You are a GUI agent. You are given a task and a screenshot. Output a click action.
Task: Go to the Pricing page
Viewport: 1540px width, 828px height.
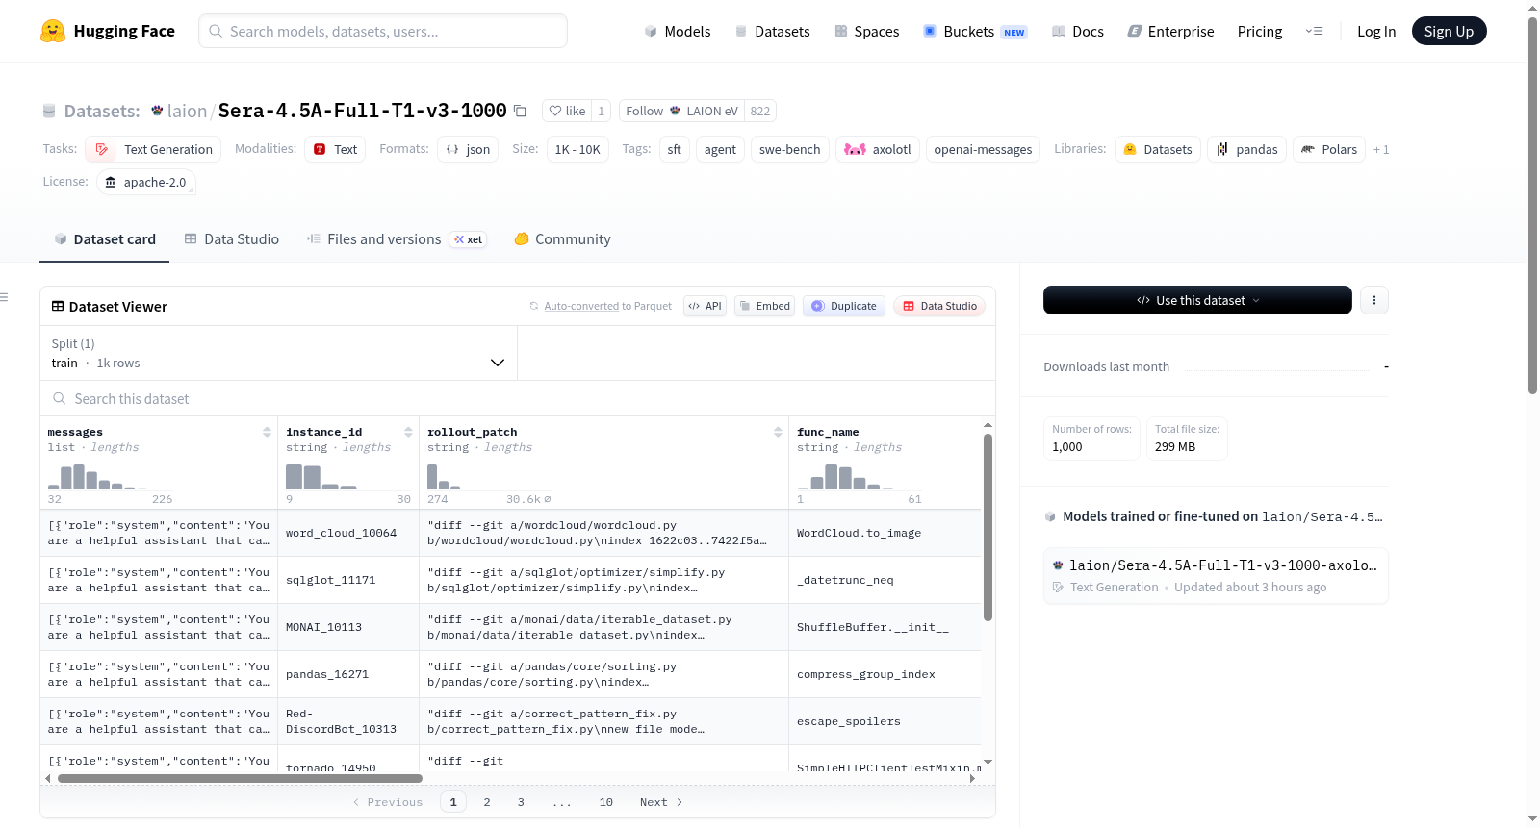(x=1260, y=31)
